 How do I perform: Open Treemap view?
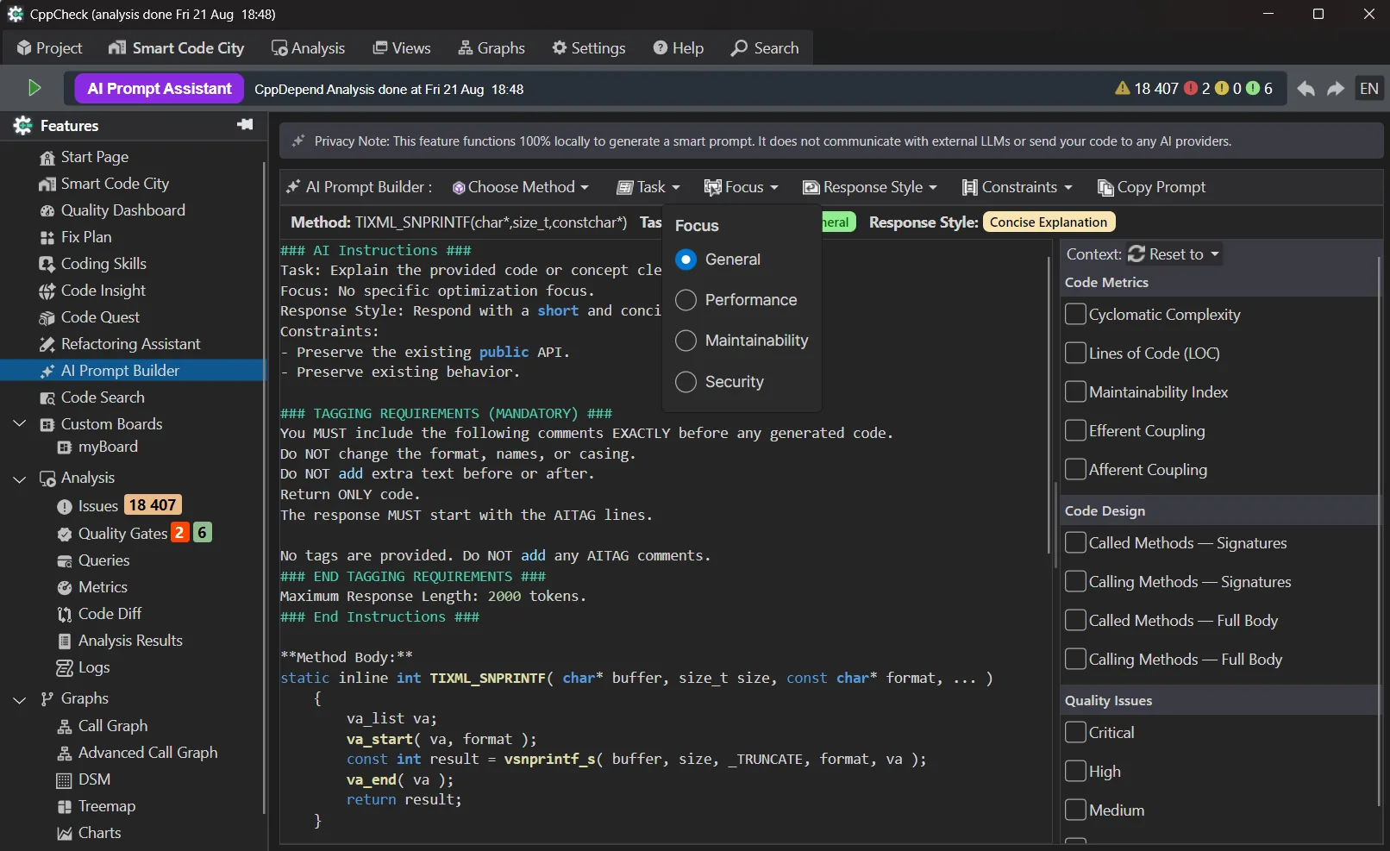pyautogui.click(x=97, y=806)
